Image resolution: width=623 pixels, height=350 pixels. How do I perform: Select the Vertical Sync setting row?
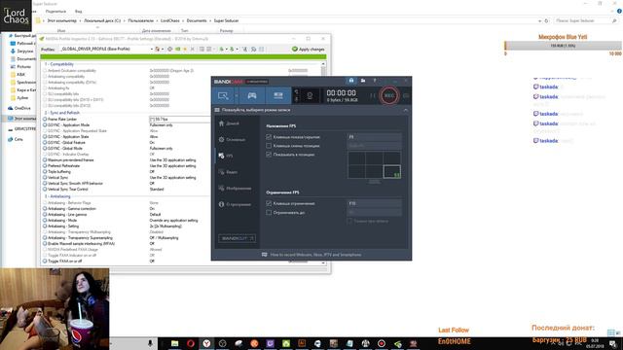click(126, 177)
